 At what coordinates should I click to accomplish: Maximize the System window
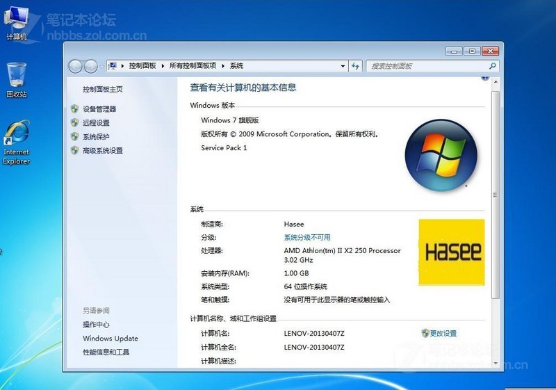coord(472,51)
